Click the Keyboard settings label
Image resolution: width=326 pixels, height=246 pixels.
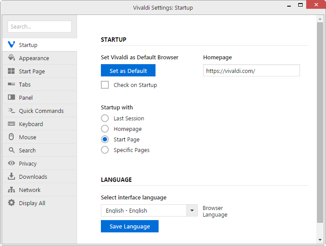tap(31, 124)
